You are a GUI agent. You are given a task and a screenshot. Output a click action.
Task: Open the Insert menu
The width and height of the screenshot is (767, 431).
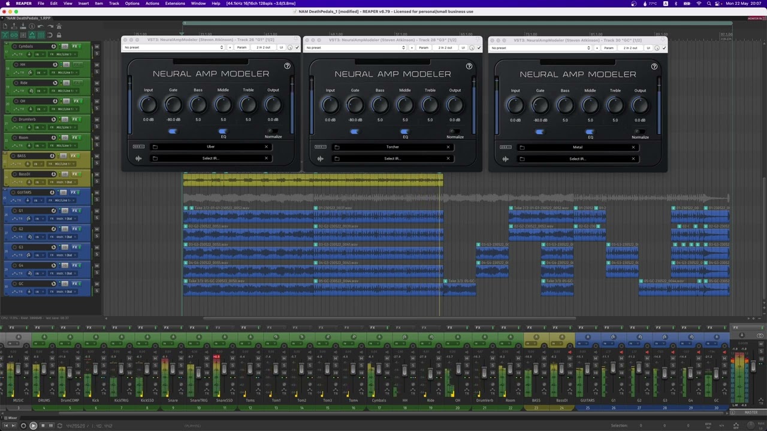[x=83, y=4]
